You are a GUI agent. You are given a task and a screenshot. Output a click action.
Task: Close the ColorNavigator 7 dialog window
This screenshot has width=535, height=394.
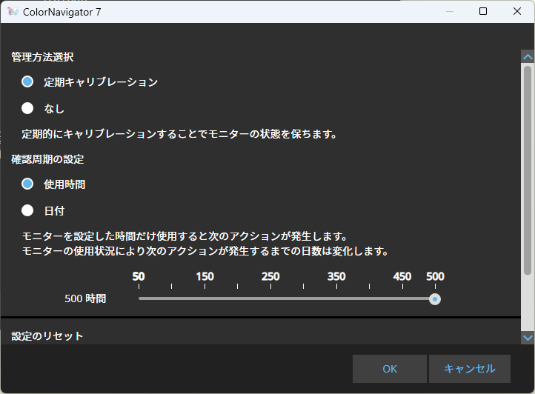[517, 12]
